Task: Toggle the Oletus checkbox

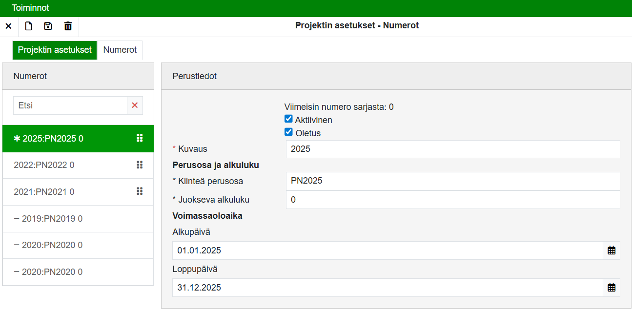Action: [288, 132]
